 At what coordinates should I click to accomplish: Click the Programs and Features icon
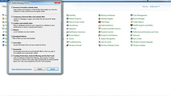(x=99, y=35)
